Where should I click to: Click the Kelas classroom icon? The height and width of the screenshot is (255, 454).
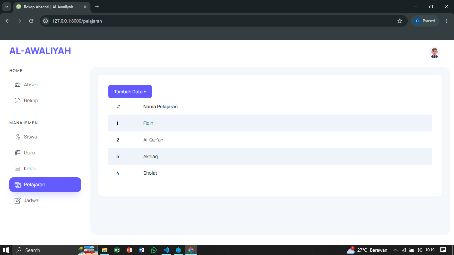click(x=18, y=169)
